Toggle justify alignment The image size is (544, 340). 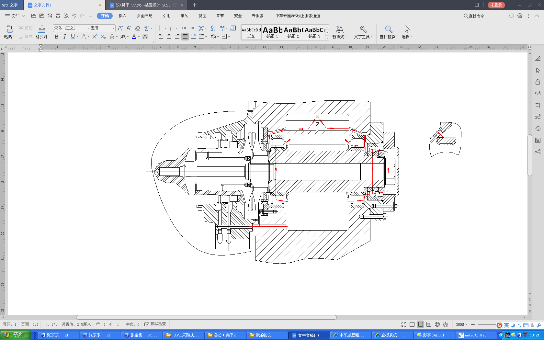tap(185, 37)
